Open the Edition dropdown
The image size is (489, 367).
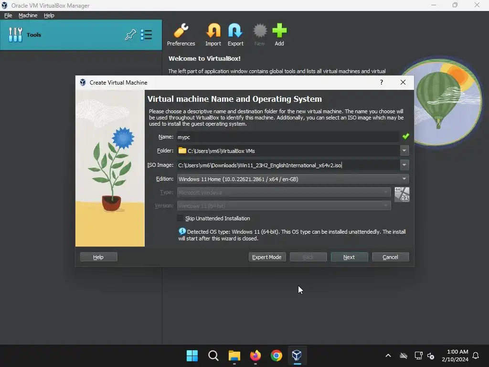293,179
